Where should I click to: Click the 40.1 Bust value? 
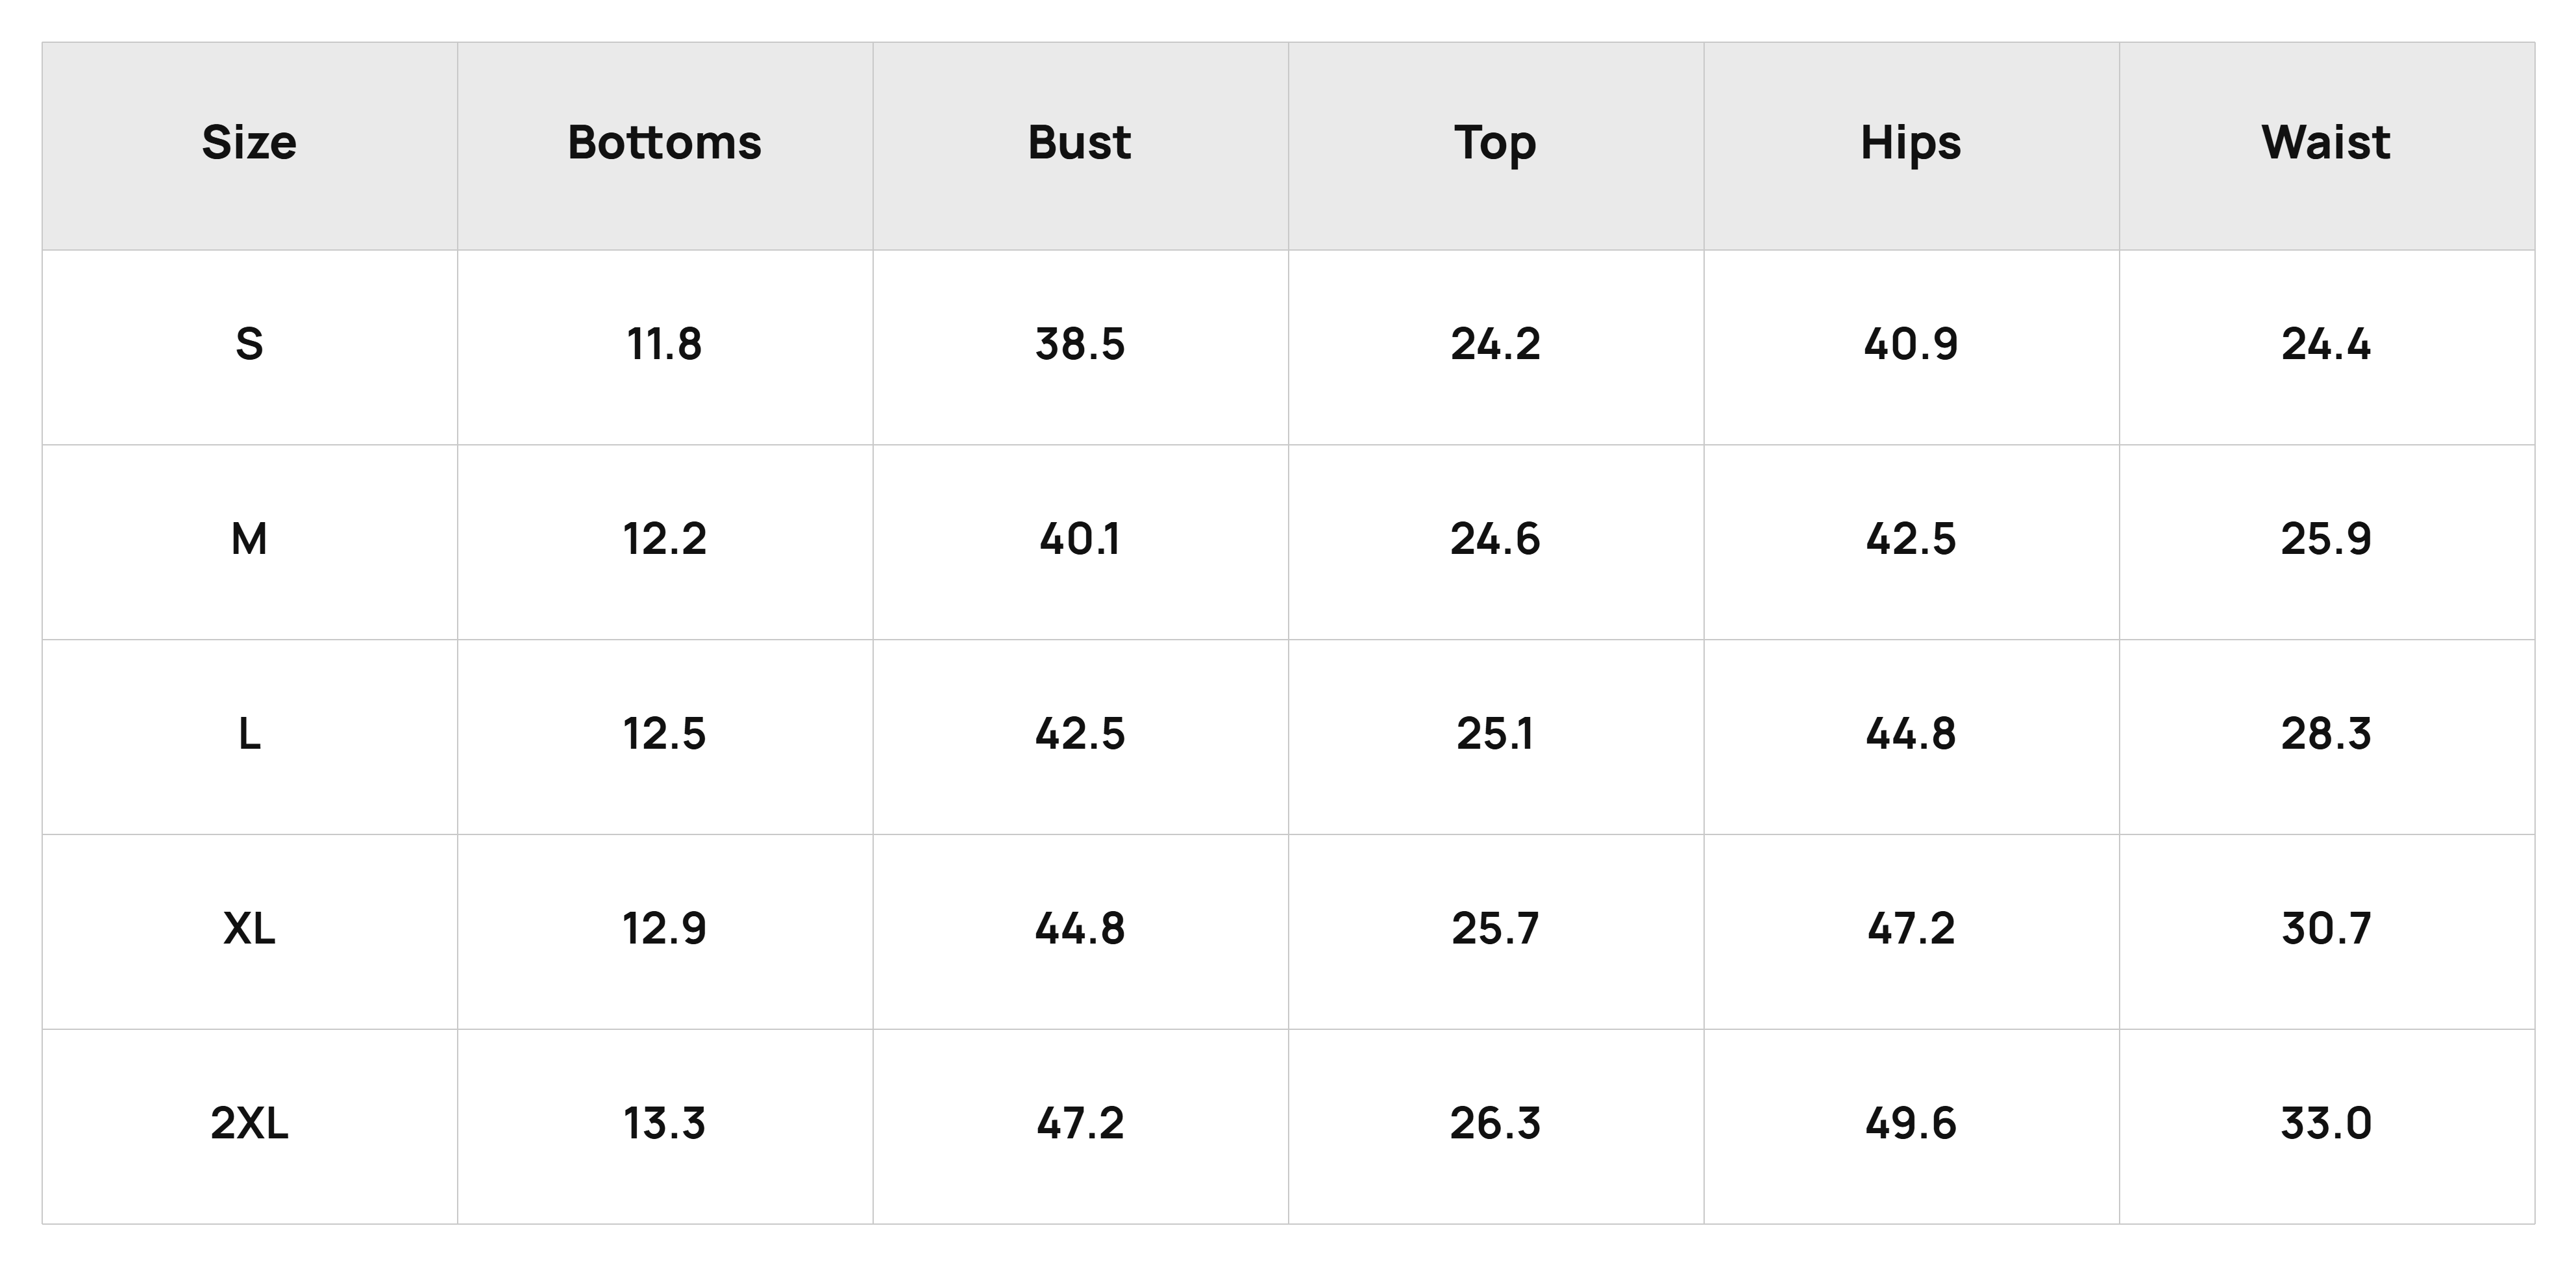(x=1080, y=540)
